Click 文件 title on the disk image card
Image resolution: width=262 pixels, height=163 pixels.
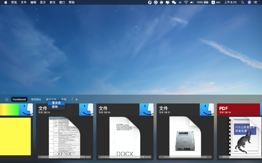163,108
